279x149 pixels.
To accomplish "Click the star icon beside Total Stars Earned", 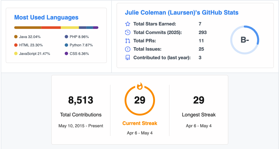I will point(128,24).
